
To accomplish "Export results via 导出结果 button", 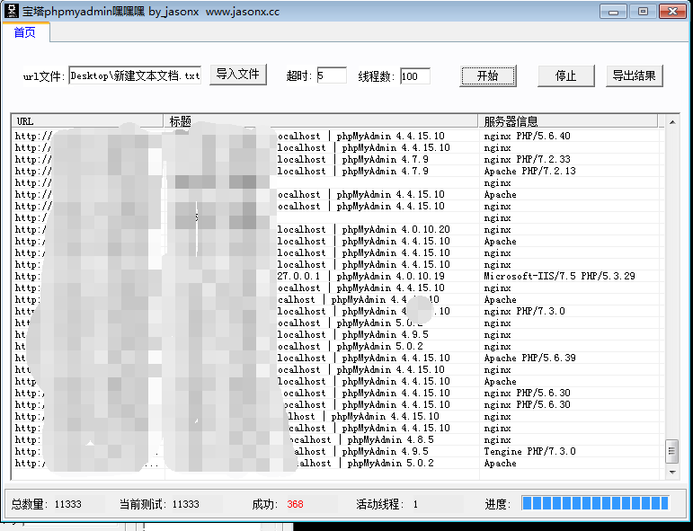I will 635,76.
